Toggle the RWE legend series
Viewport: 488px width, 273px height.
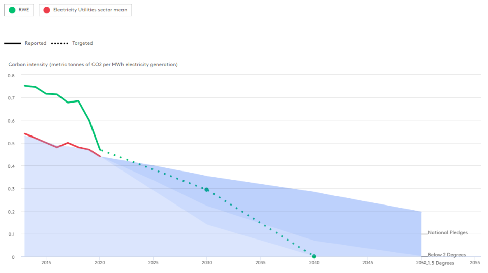tap(19, 10)
